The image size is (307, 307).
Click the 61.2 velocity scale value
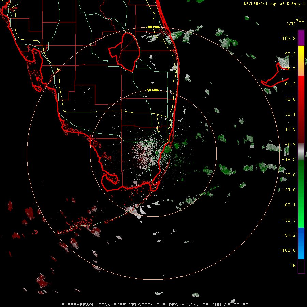[x=290, y=84]
